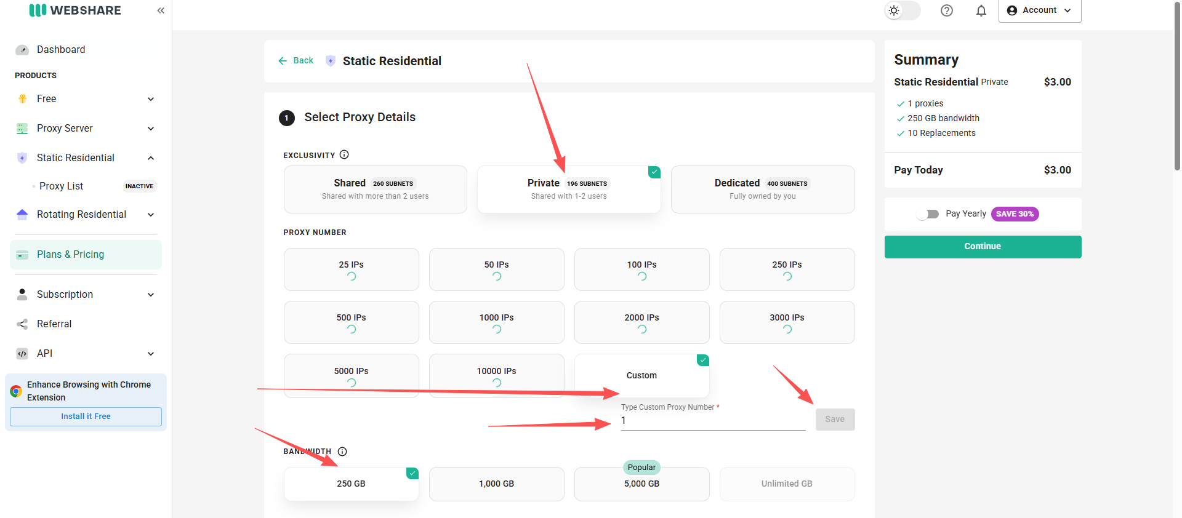This screenshot has height=518, width=1182.
Task: Select 5,000 GB bandwidth
Action: pos(642,484)
